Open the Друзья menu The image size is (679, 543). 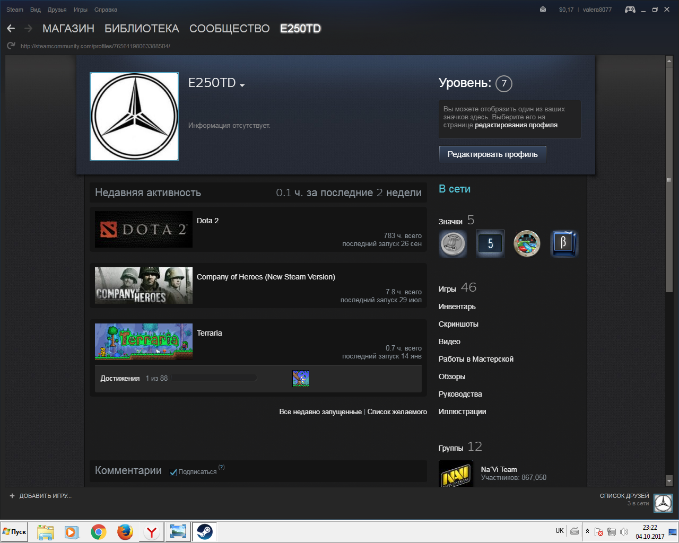pyautogui.click(x=57, y=10)
